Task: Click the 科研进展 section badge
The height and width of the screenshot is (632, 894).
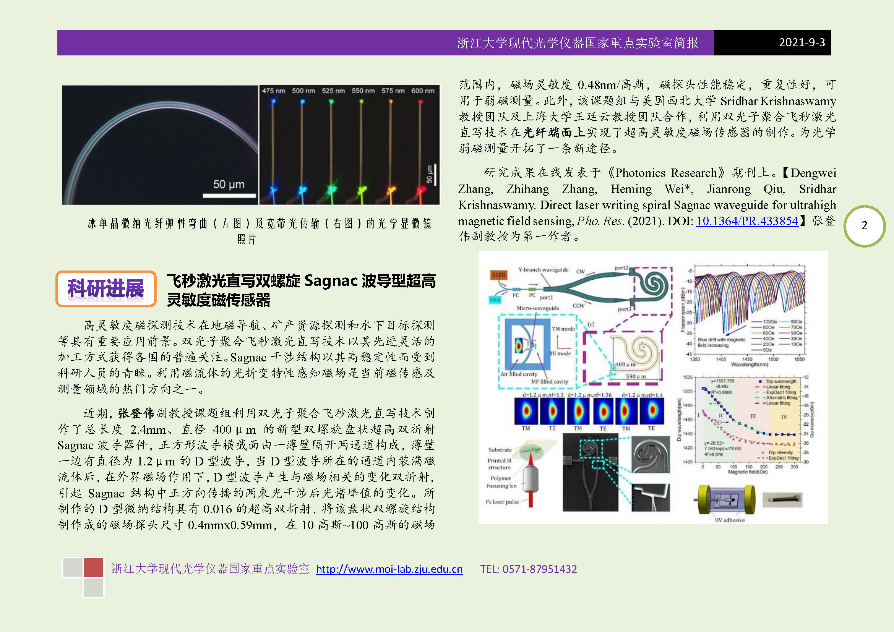Action: [106, 289]
